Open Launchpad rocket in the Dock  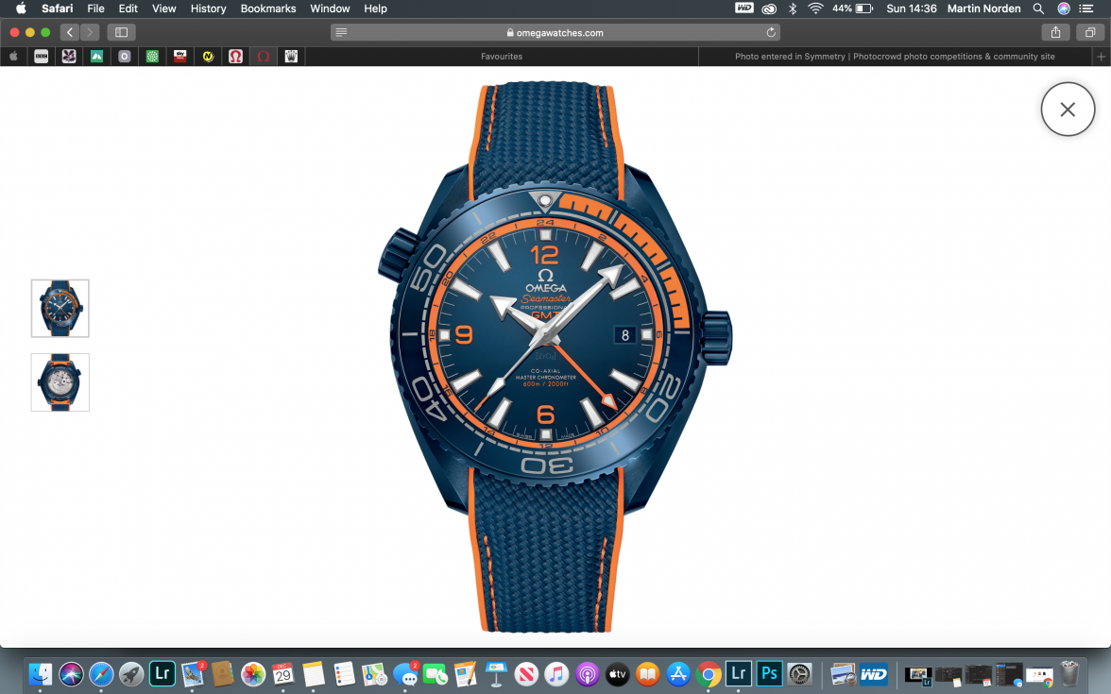[131, 673]
